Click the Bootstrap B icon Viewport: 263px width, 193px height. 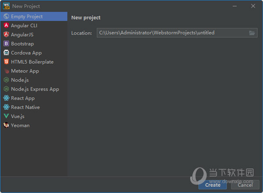click(6, 44)
